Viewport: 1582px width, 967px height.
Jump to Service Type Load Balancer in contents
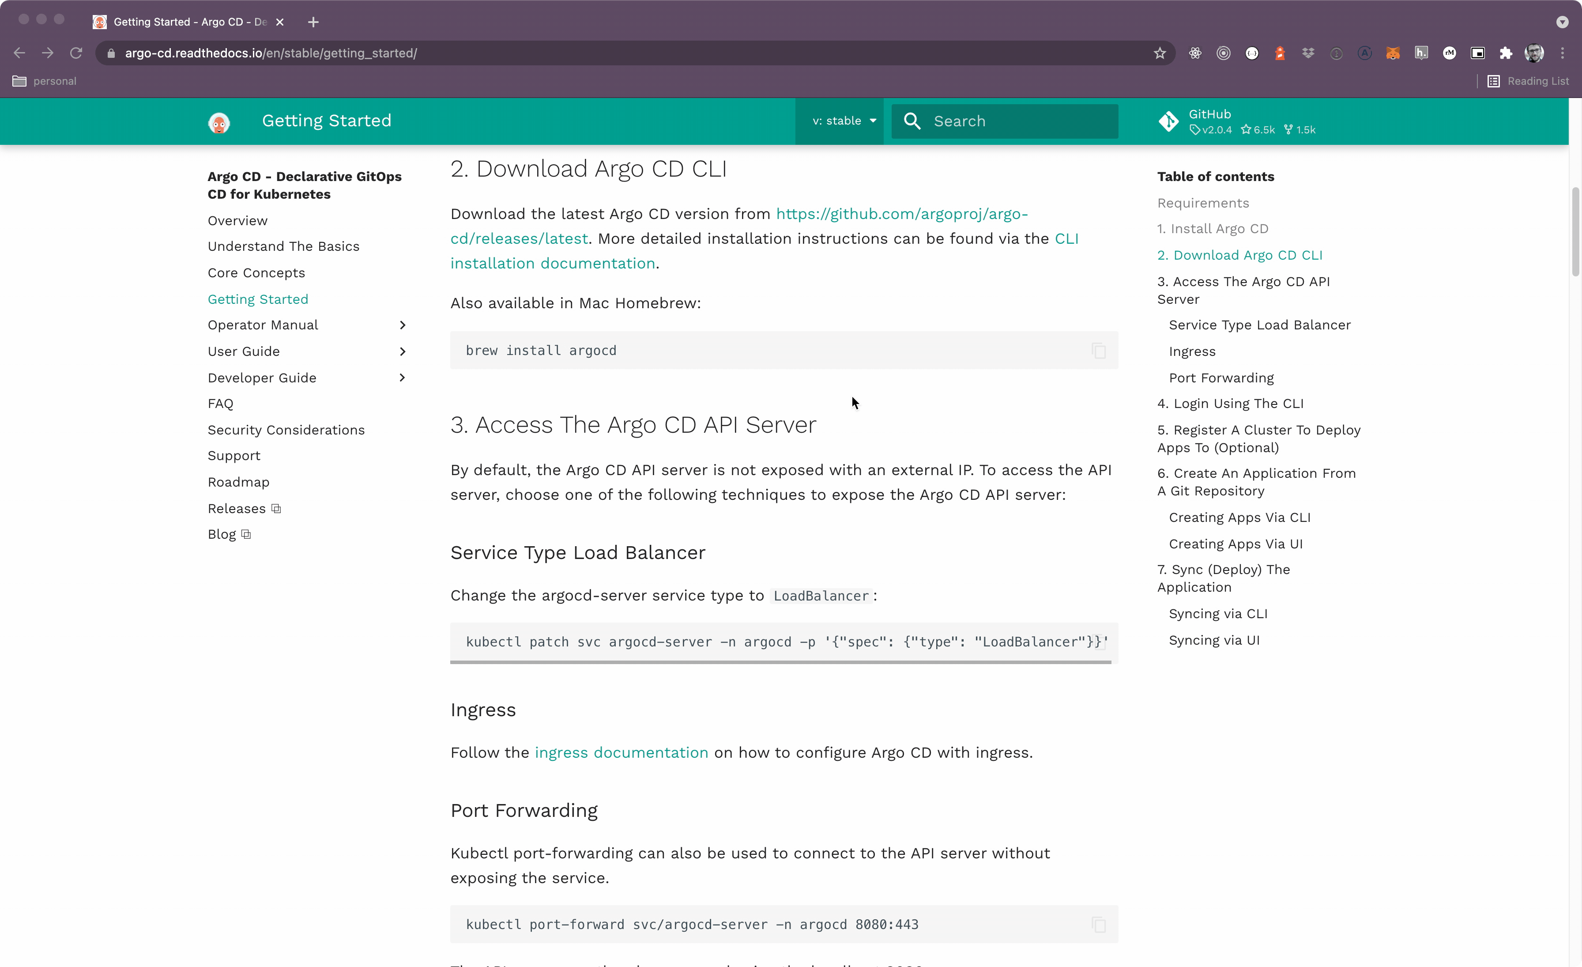(x=1259, y=325)
